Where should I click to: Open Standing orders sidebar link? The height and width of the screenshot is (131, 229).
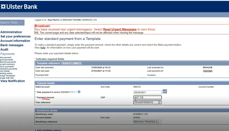point(6,73)
